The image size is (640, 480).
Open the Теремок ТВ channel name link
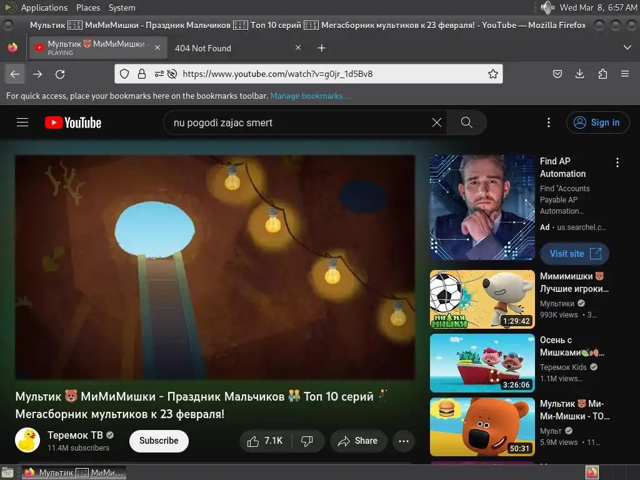75,435
